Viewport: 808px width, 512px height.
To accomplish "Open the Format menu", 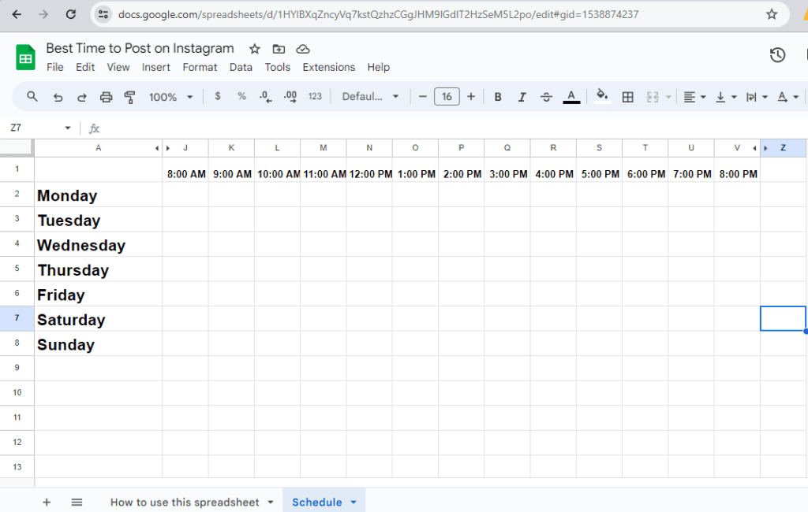I will tap(200, 67).
